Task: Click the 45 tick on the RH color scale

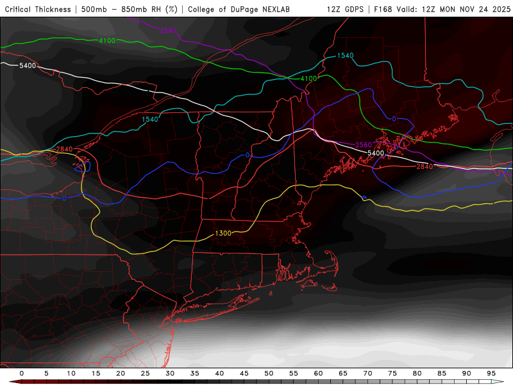Action: (244, 373)
